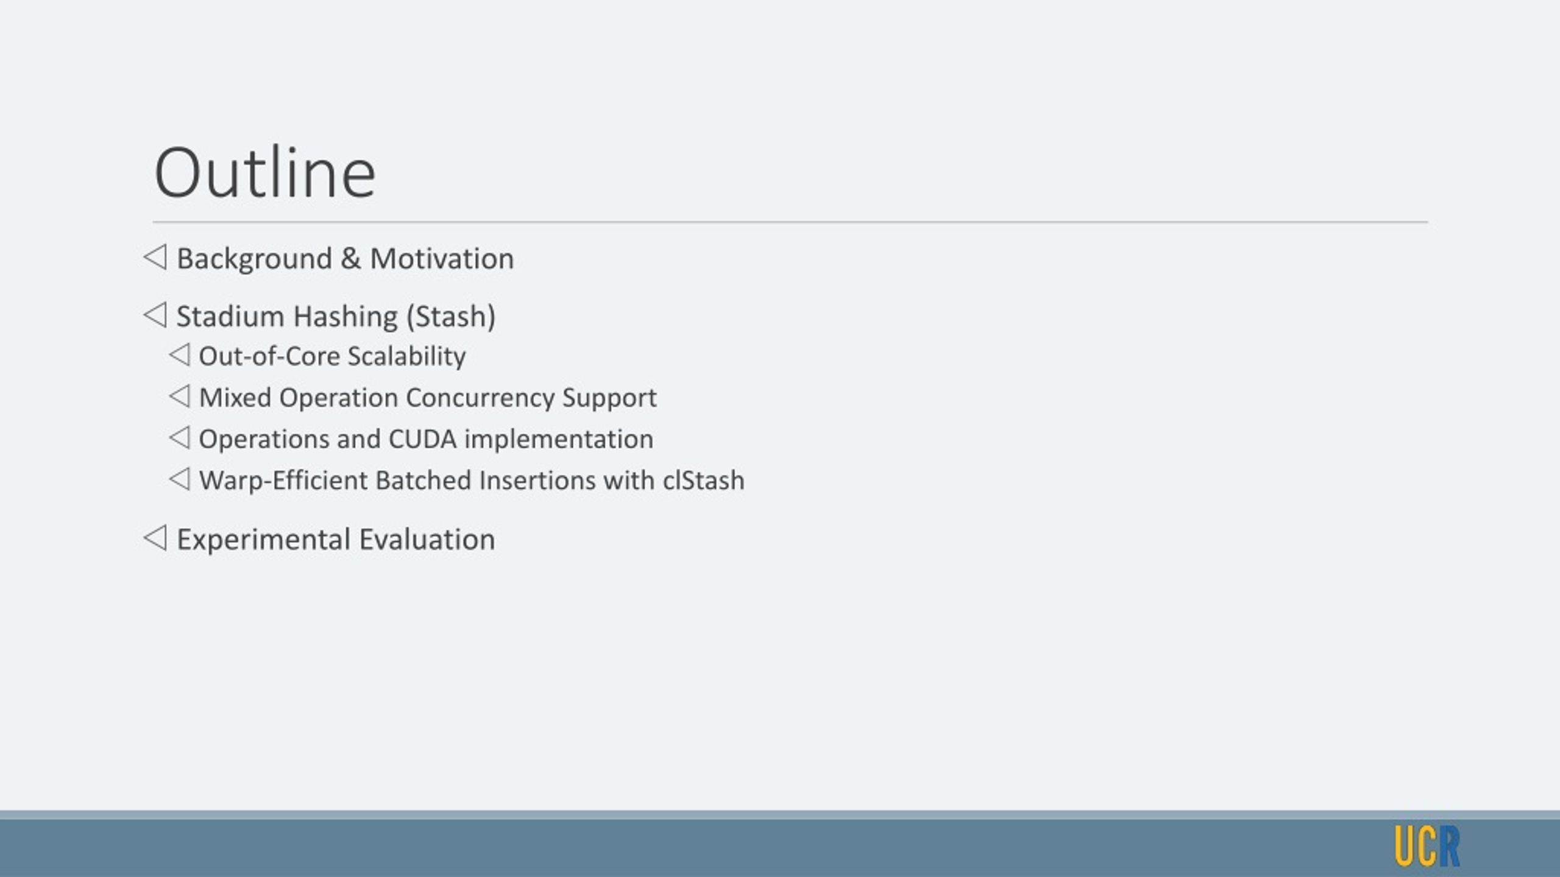Screen dimensions: 1560x877
Task: Click the bullet before Warp-Efficient Batched Insertions
Action: click(179, 479)
